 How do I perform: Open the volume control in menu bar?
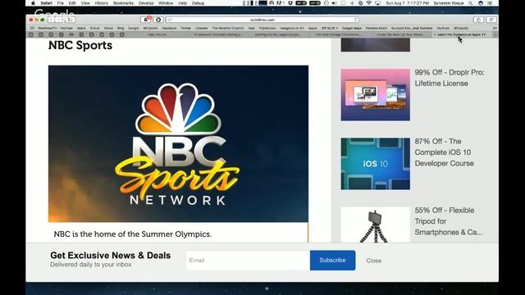pos(334,3)
